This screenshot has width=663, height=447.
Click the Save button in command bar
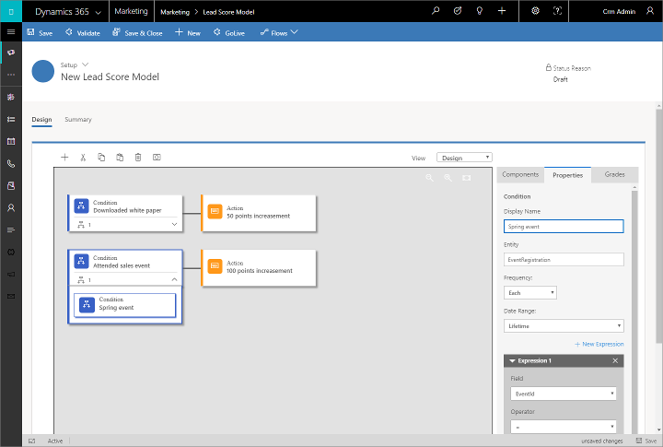40,32
